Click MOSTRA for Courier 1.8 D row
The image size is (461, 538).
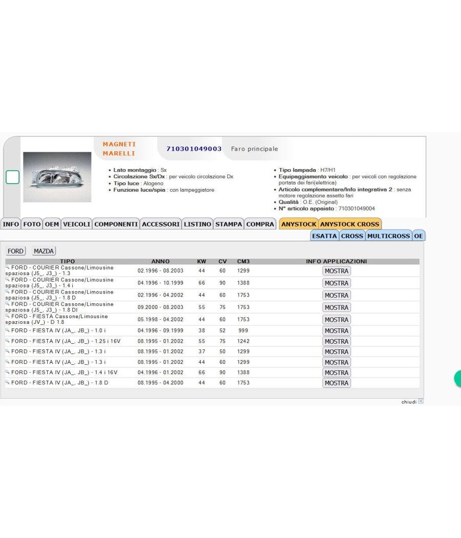pyautogui.click(x=337, y=296)
